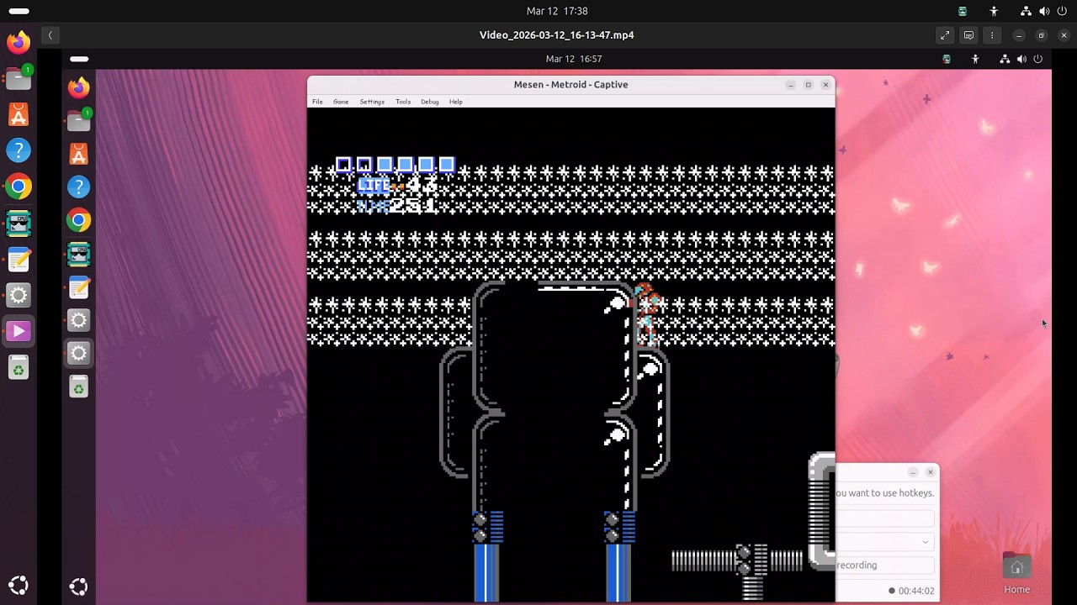Image resolution: width=1077 pixels, height=605 pixels.
Task: Click accessibility icon in the recorded top bar
Action: pyautogui.click(x=975, y=59)
